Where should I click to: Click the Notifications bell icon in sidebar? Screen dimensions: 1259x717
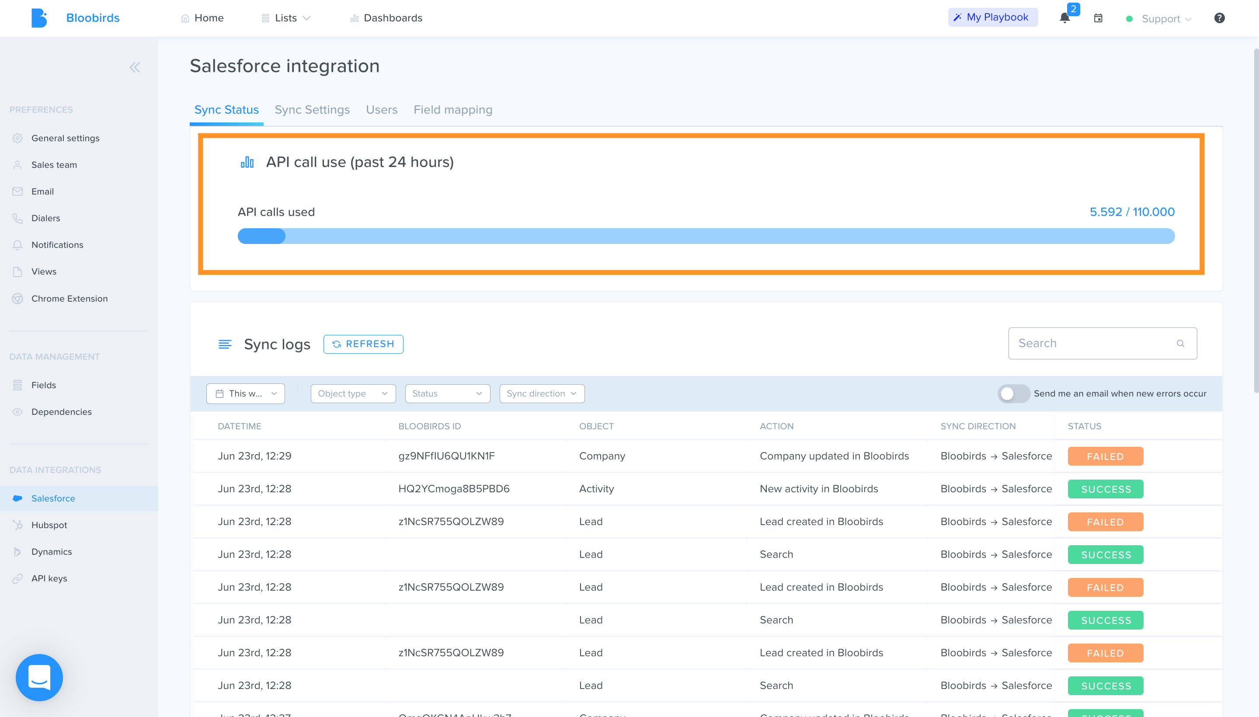pyautogui.click(x=18, y=245)
